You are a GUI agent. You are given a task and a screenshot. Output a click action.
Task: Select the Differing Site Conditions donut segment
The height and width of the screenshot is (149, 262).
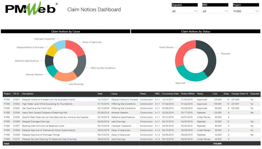[x=81, y=66]
